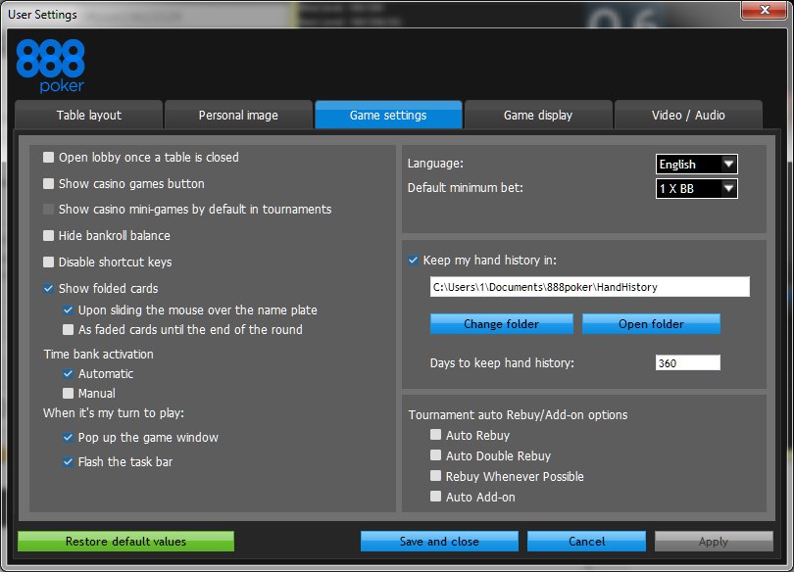This screenshot has width=794, height=572.
Task: Click the Change folder button
Action: pyautogui.click(x=501, y=323)
